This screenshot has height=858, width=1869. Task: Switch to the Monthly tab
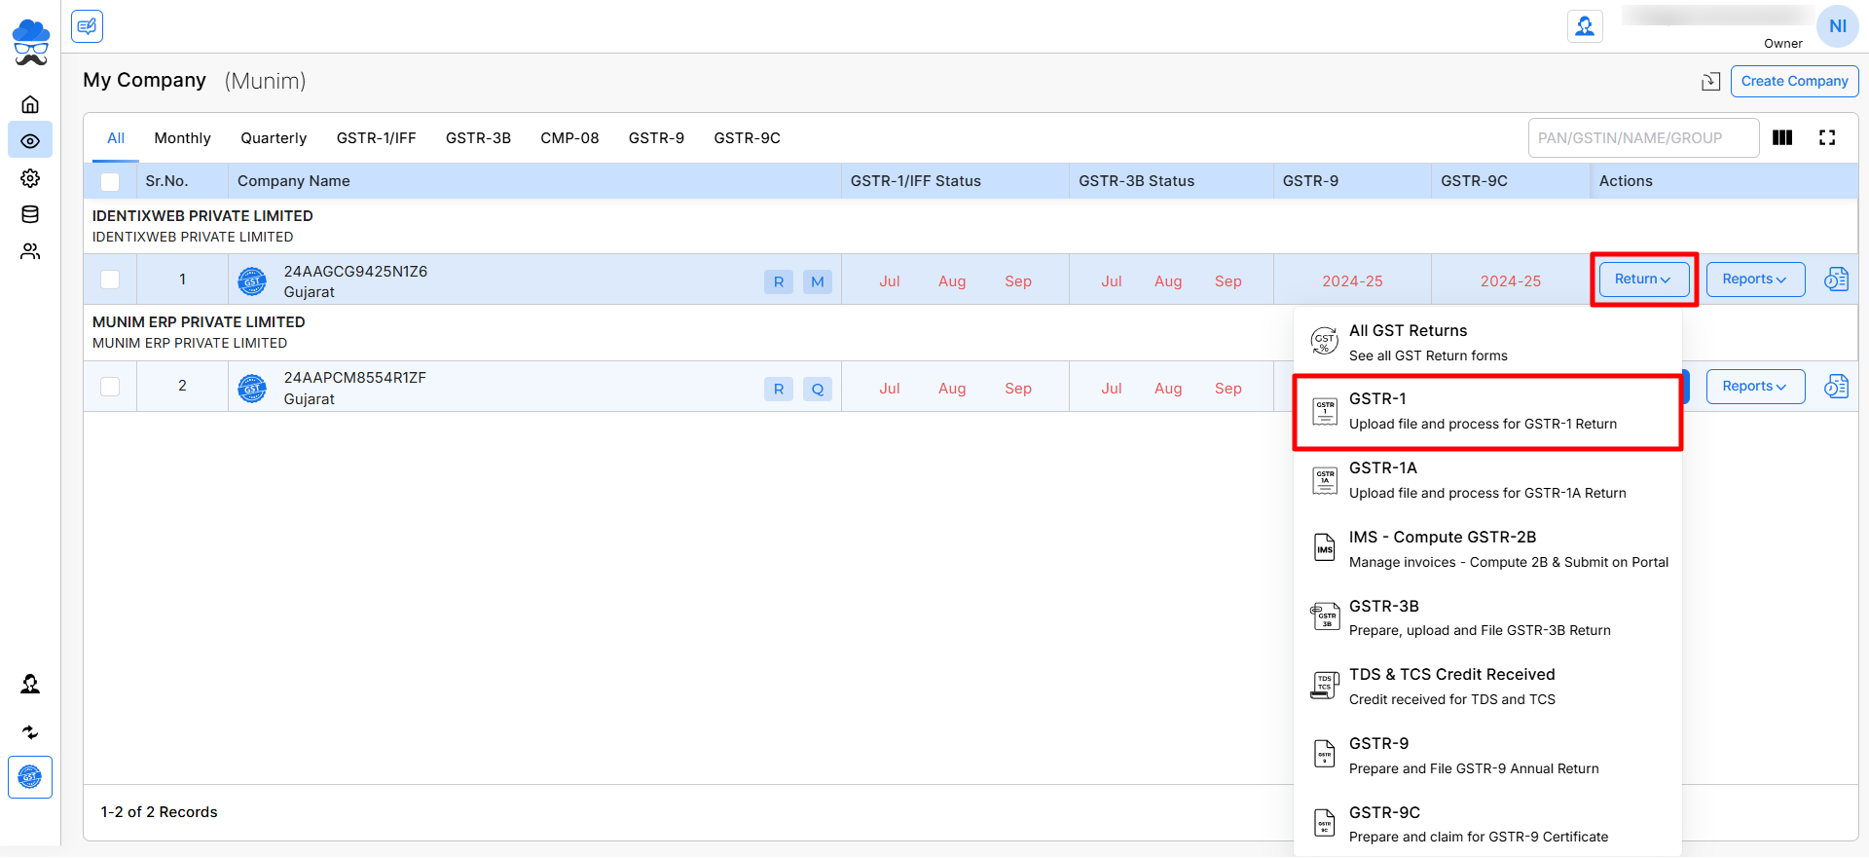click(182, 138)
